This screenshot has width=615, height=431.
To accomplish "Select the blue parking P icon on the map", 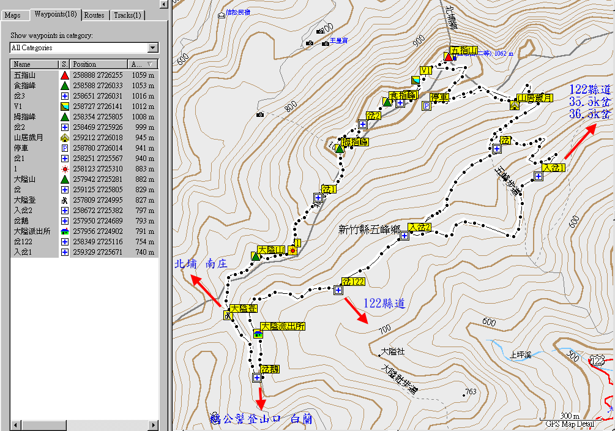I will [427, 106].
